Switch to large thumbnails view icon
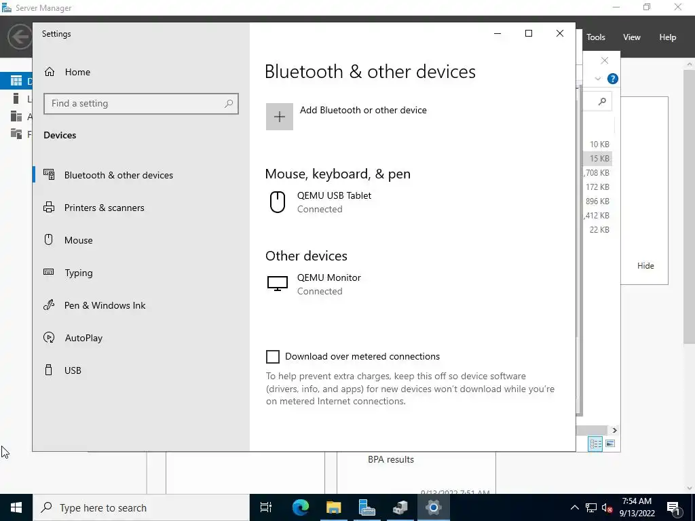695x521 pixels. point(610,444)
